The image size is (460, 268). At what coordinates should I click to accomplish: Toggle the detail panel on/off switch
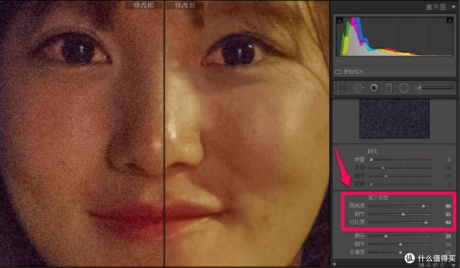pos(334,264)
